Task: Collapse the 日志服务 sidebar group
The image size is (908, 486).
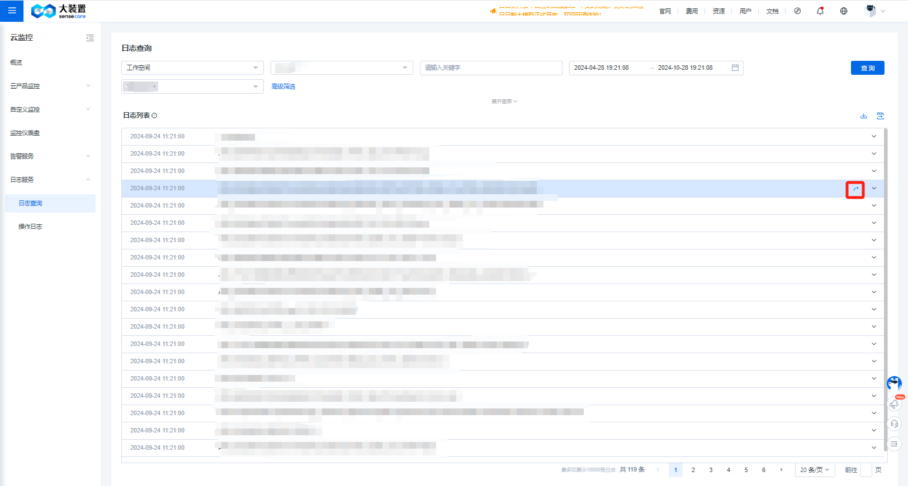Action: (50, 180)
